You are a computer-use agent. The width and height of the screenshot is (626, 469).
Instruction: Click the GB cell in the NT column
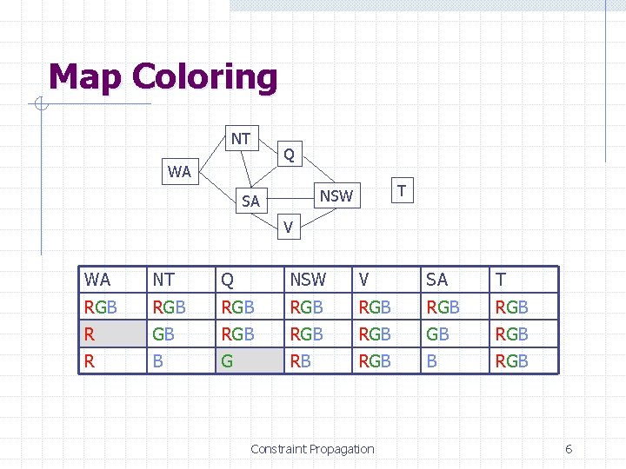coord(181,334)
